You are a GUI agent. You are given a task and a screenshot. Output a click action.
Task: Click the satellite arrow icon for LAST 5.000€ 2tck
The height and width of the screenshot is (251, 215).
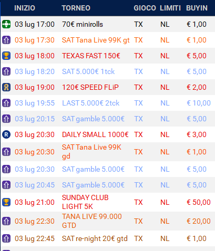click(6, 103)
